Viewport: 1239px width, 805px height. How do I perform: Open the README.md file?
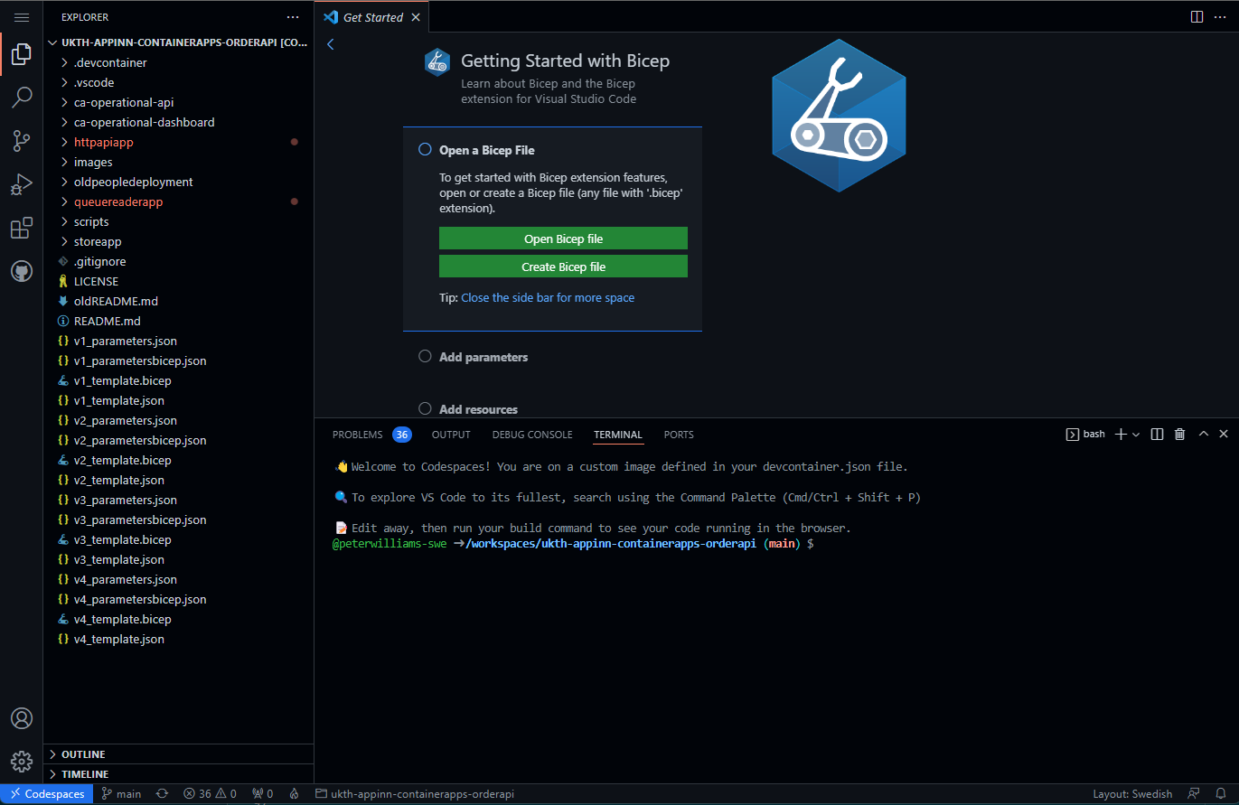click(x=179, y=321)
